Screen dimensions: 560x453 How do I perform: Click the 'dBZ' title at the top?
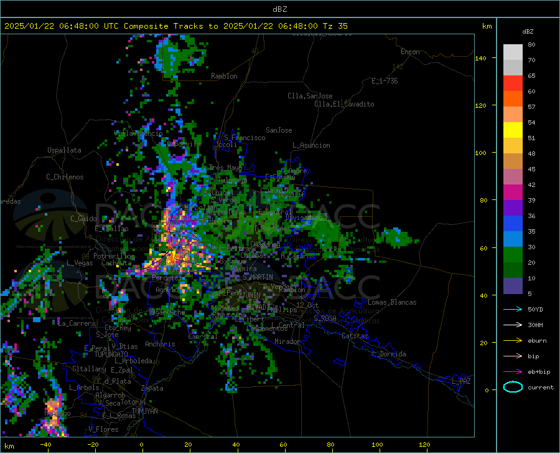279,9
